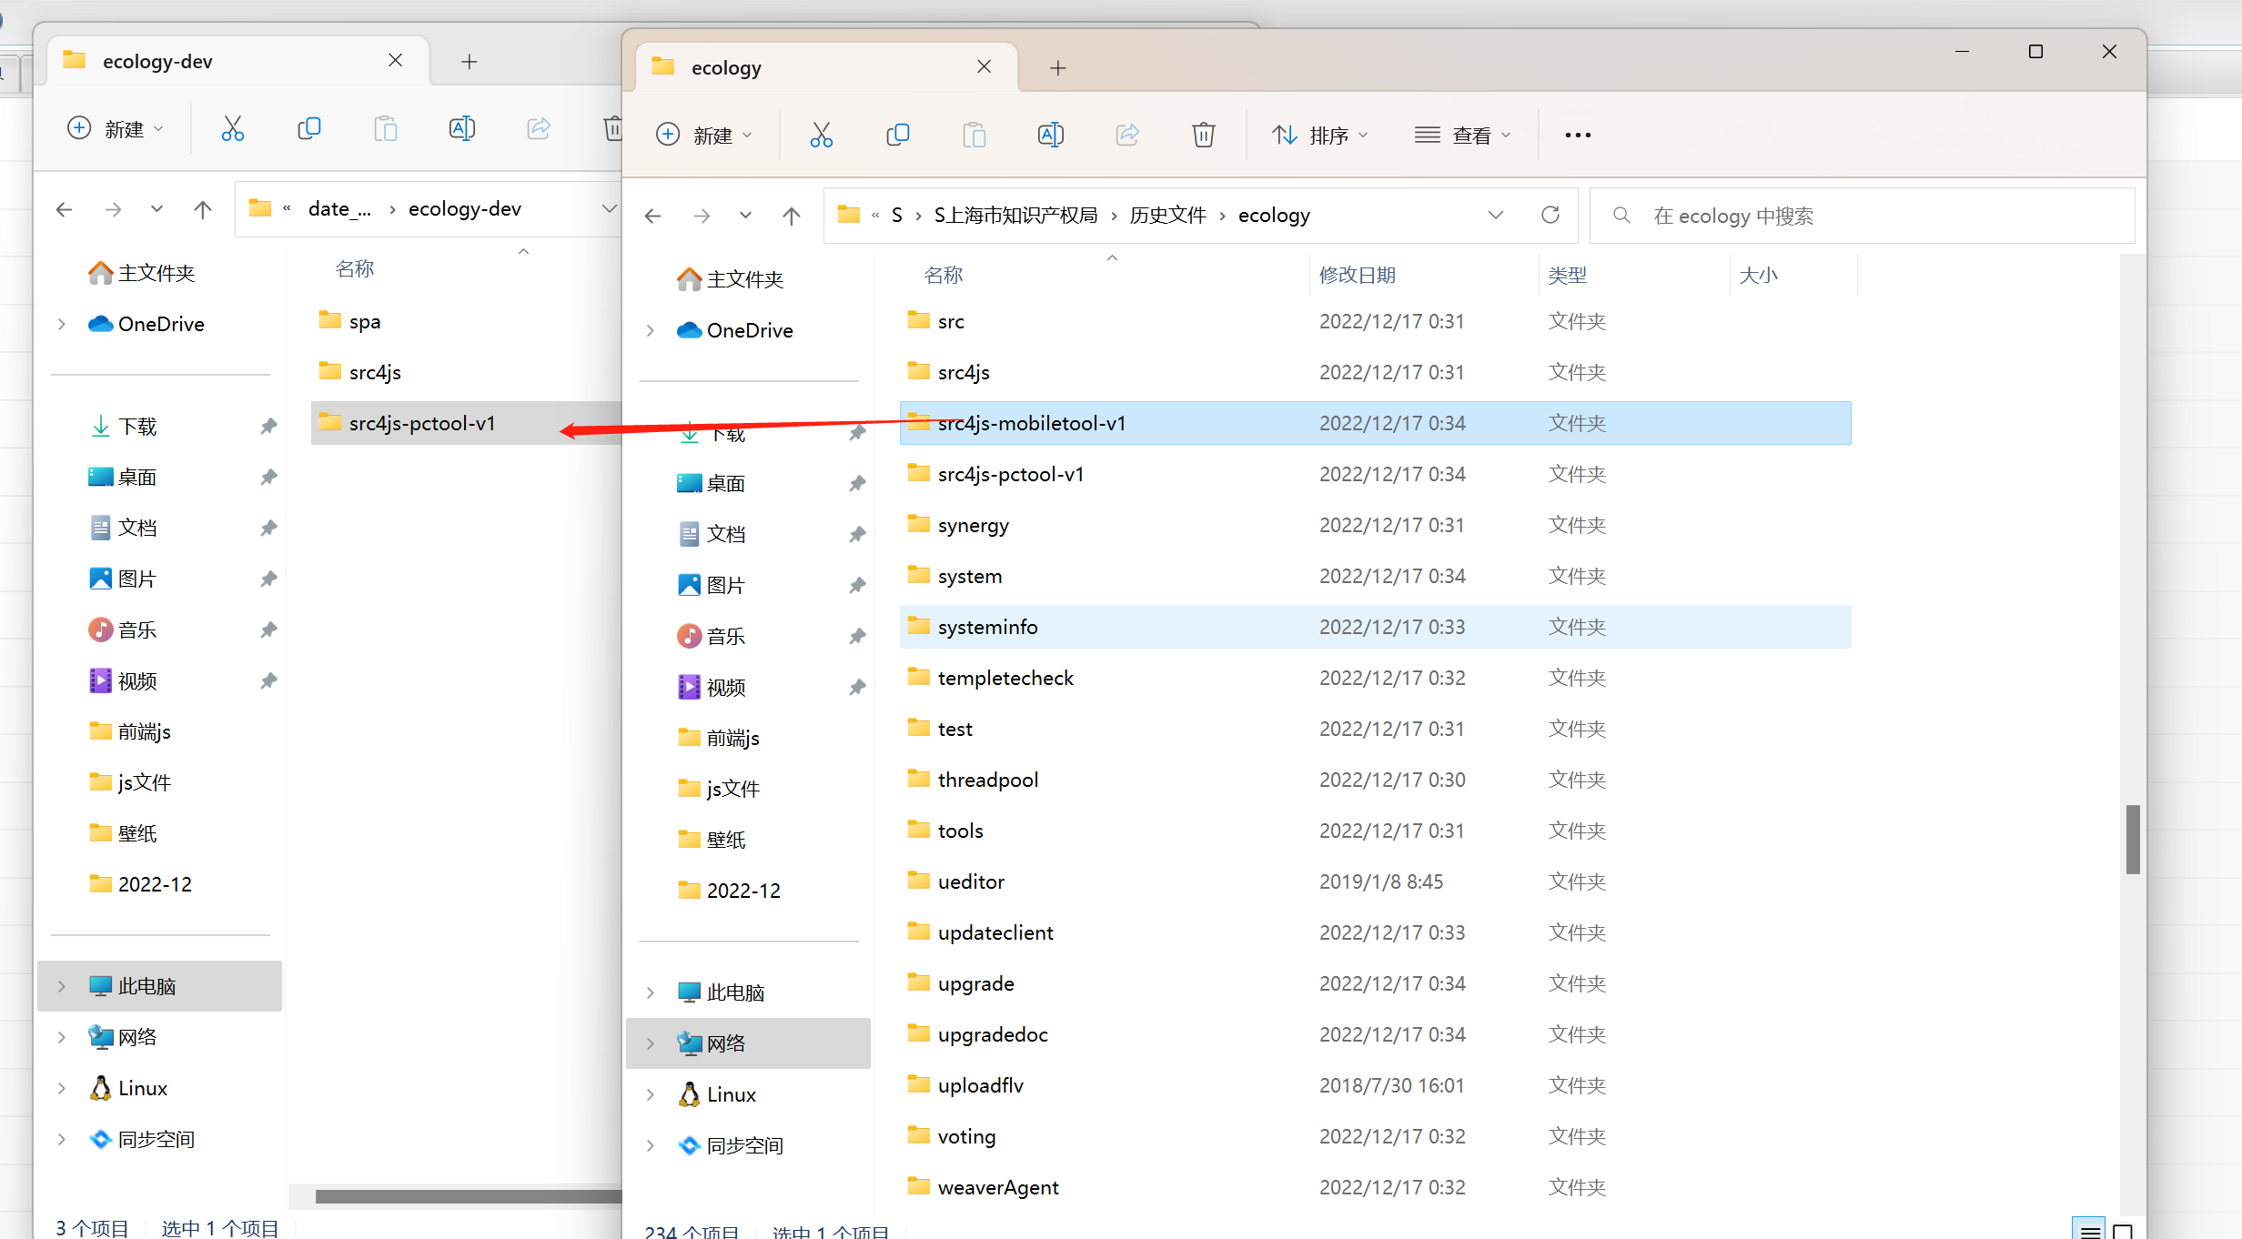Open 2022-12 folder in ecology sidebar
This screenshot has height=1239, width=2242.
pyautogui.click(x=728, y=891)
